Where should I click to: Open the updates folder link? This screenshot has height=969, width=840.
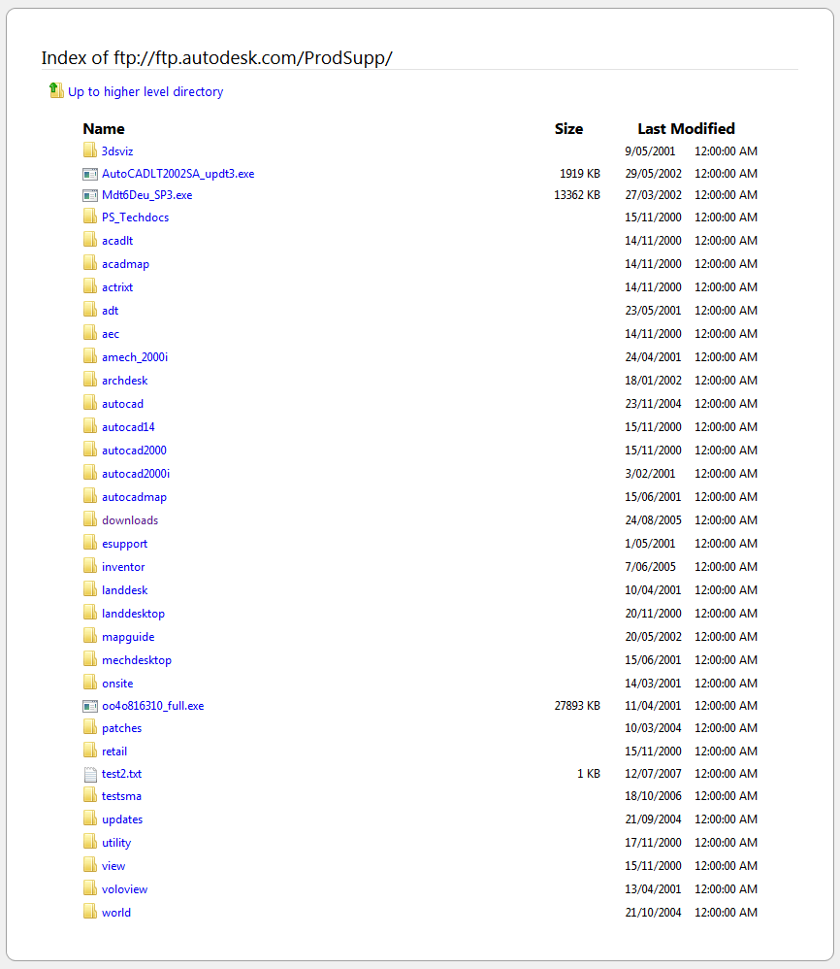click(x=122, y=819)
